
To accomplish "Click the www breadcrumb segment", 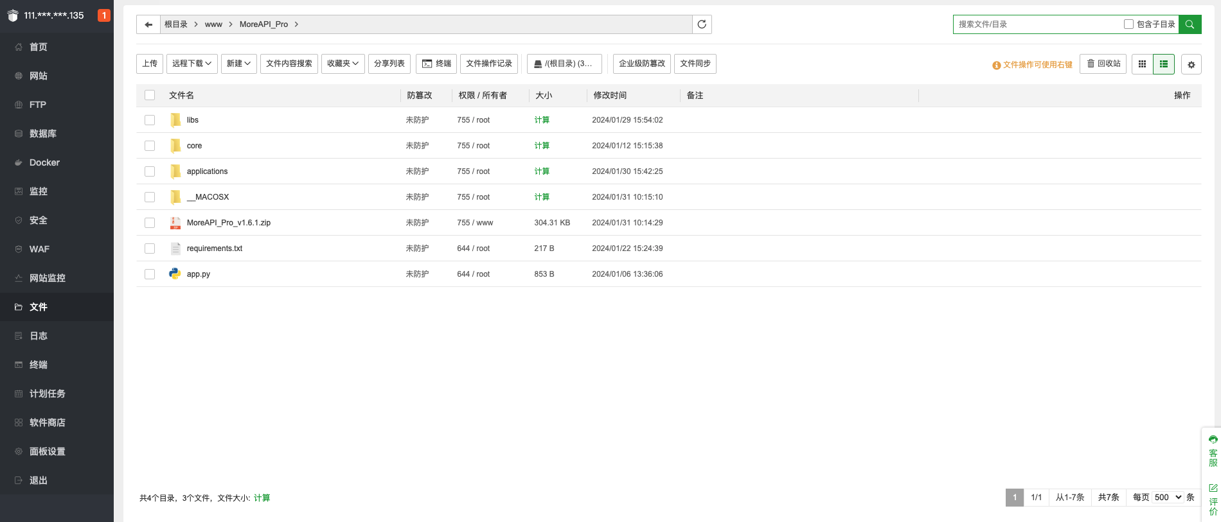I will pos(213,24).
